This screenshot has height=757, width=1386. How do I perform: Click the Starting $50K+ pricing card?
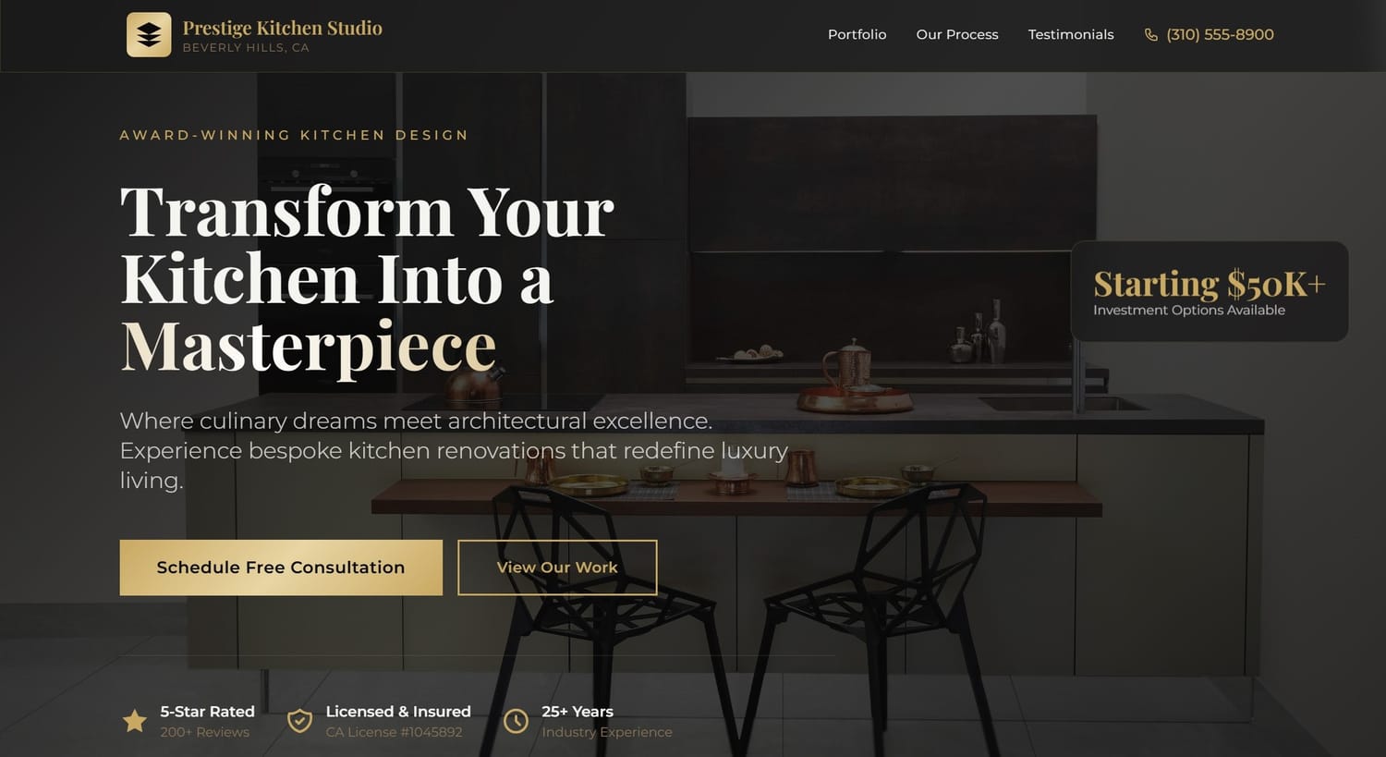[1210, 291]
